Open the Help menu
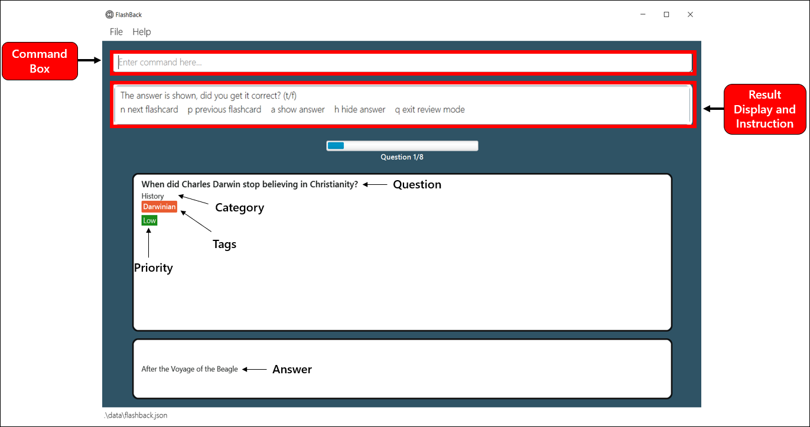The height and width of the screenshot is (427, 810). [x=141, y=31]
